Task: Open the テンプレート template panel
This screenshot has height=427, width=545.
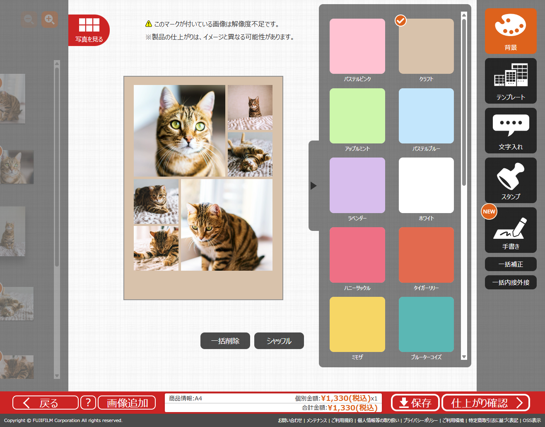Action: 510,81
